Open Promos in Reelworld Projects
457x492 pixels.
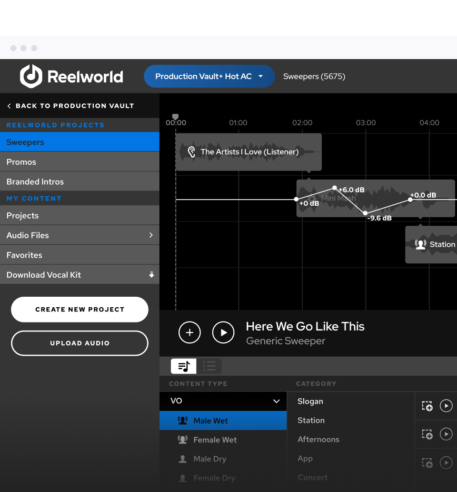21,162
